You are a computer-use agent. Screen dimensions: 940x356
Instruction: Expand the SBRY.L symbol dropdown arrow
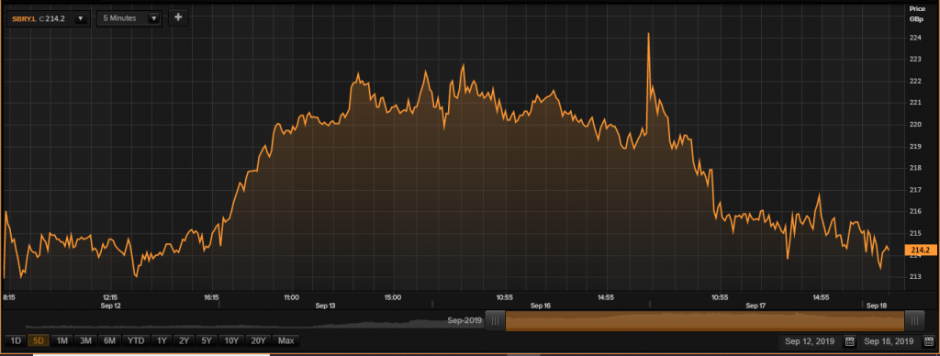pos(80,18)
